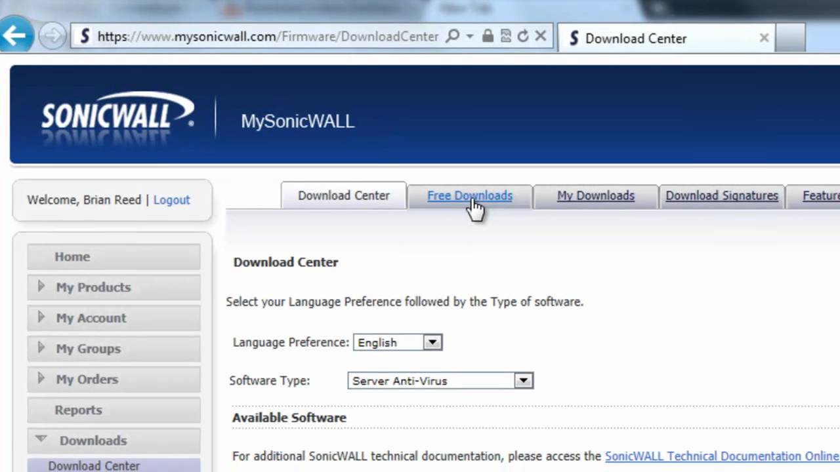Reload the page with the refresh icon
Viewport: 840px width, 472px height.
click(x=523, y=36)
